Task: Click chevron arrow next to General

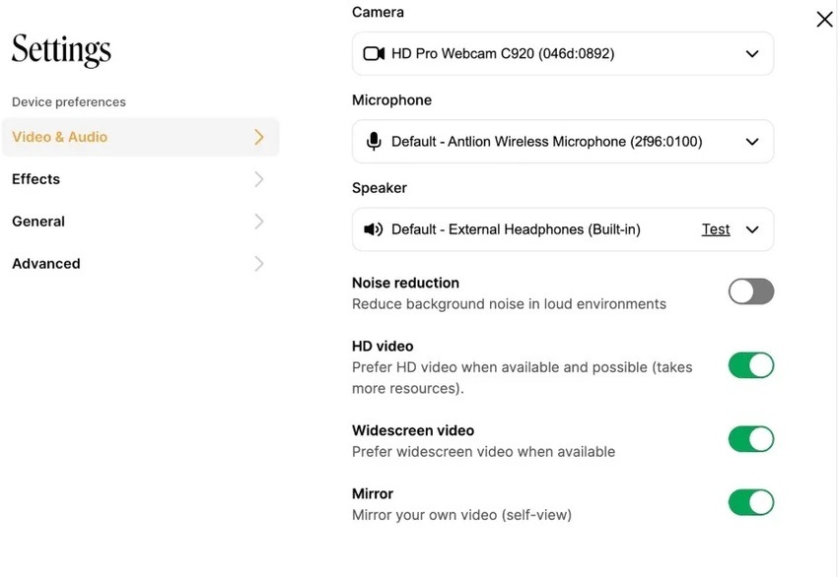Action: 258,222
